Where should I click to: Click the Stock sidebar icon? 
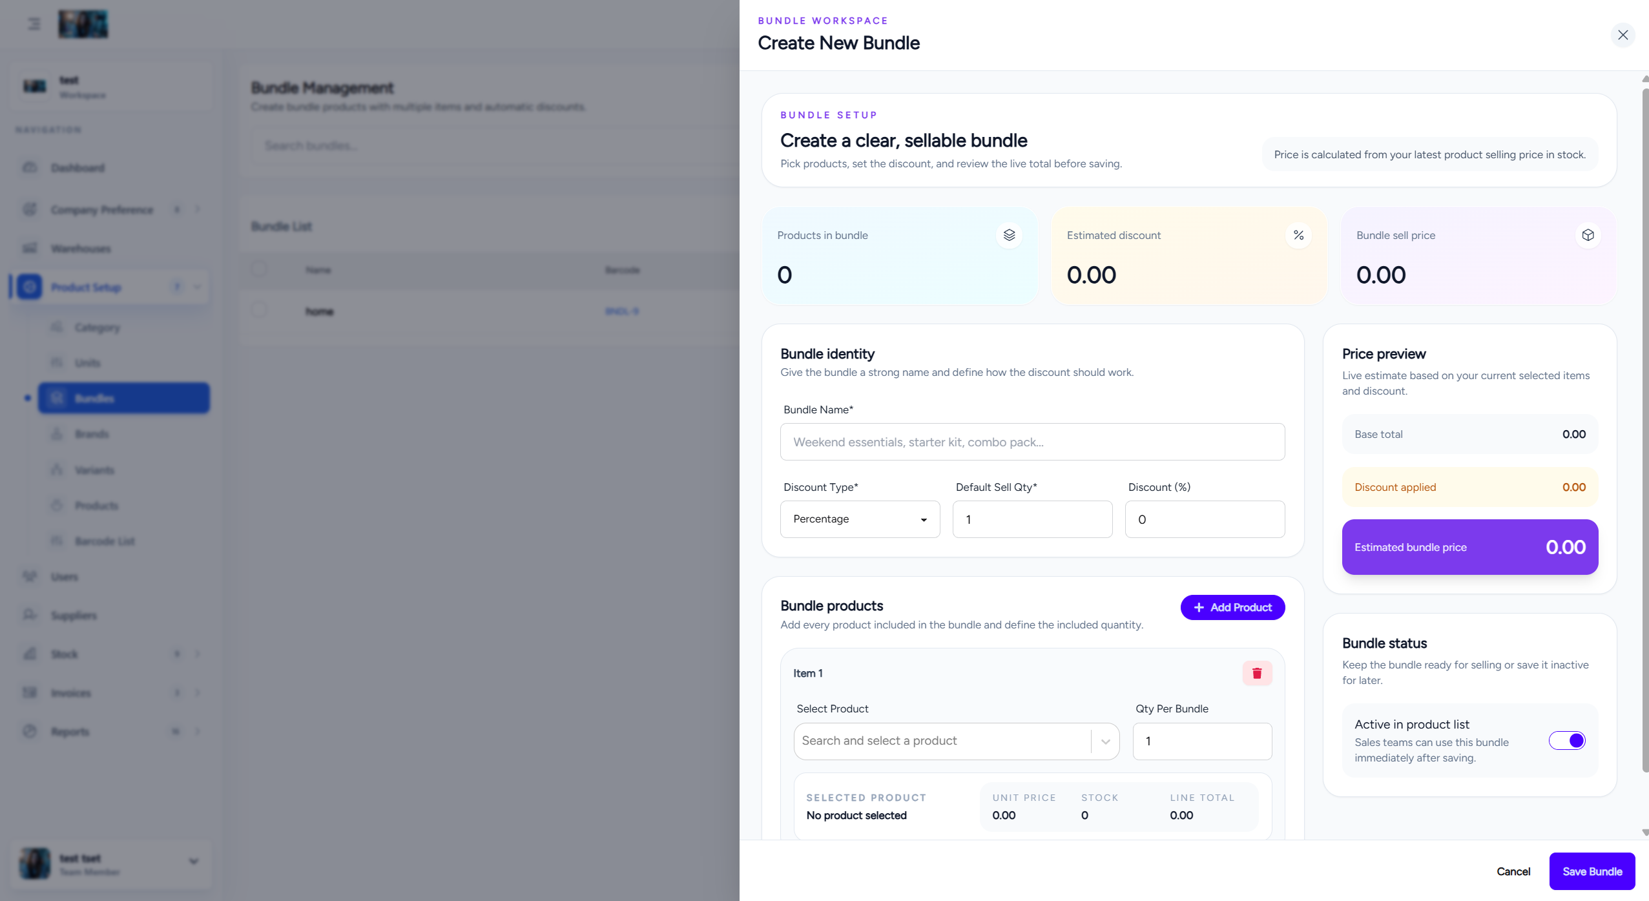(30, 654)
